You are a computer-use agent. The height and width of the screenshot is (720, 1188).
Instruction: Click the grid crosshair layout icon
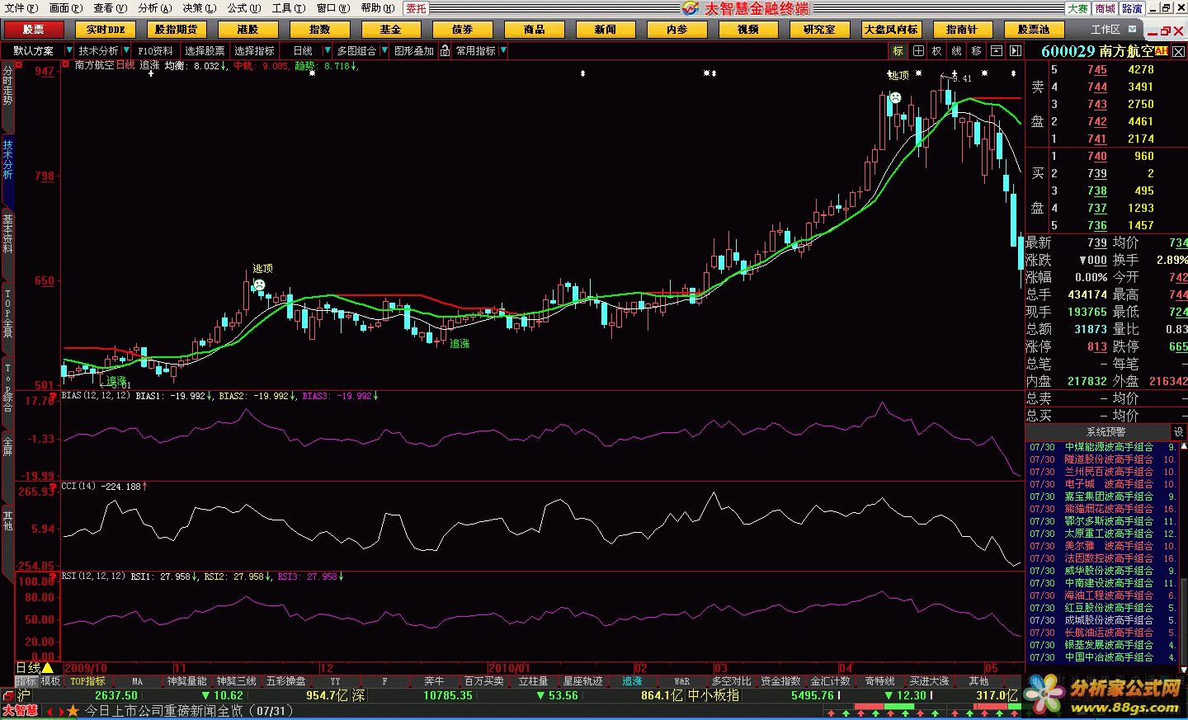[917, 50]
